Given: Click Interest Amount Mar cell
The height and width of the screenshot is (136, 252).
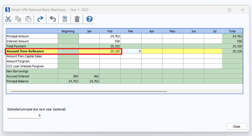Looking at the screenshot, I should (x=131, y=41).
